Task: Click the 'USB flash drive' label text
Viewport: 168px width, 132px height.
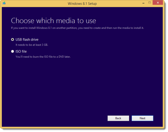Action: click(x=27, y=40)
